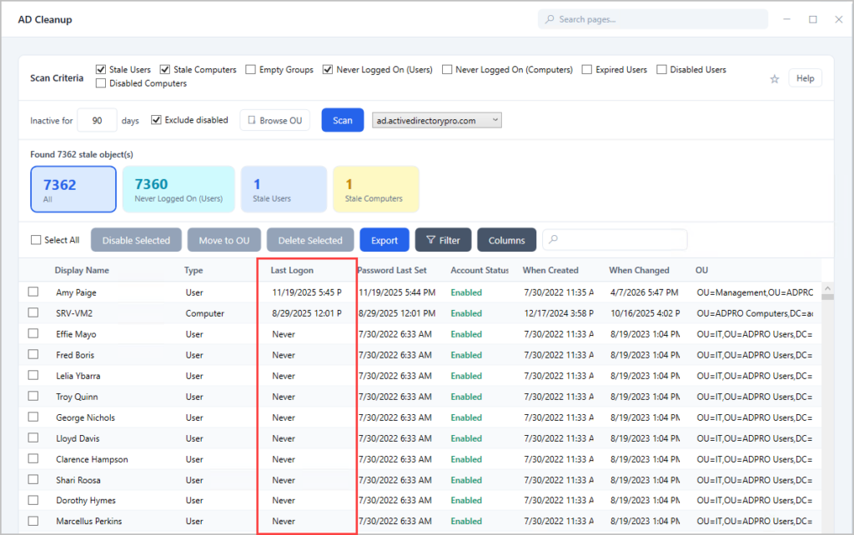Click the Disable Selected button
The image size is (854, 535).
pyautogui.click(x=136, y=240)
